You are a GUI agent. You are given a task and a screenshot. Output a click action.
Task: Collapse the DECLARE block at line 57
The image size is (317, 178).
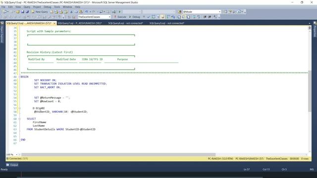[x=19, y=108]
